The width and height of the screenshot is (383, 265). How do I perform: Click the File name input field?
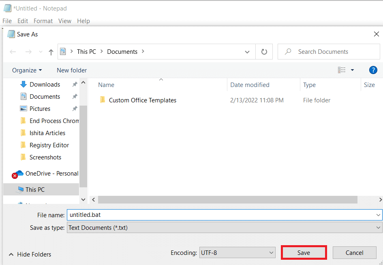click(221, 215)
